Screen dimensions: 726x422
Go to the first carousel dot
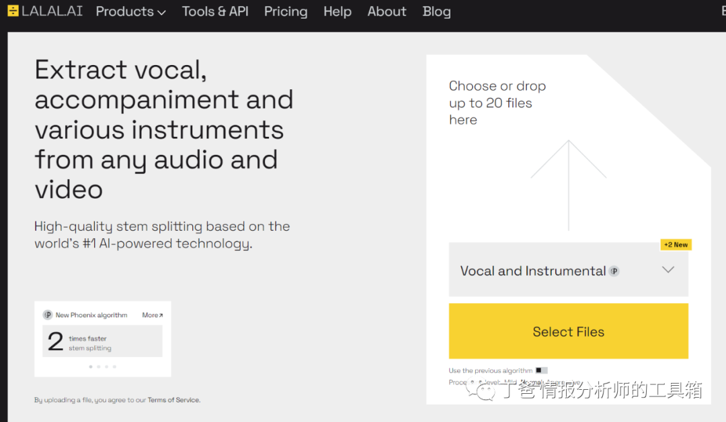coord(91,367)
